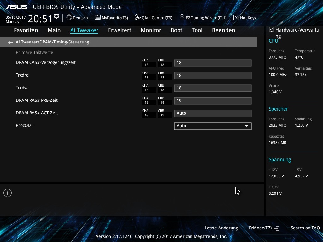Viewport: 323px width, 242px height.
Task: Open the Monitor tab
Action: tap(151, 30)
